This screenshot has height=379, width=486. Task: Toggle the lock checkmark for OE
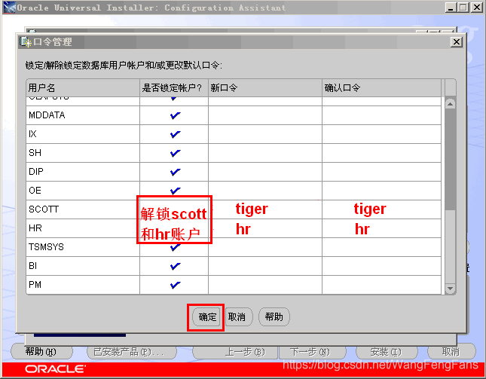tap(175, 191)
